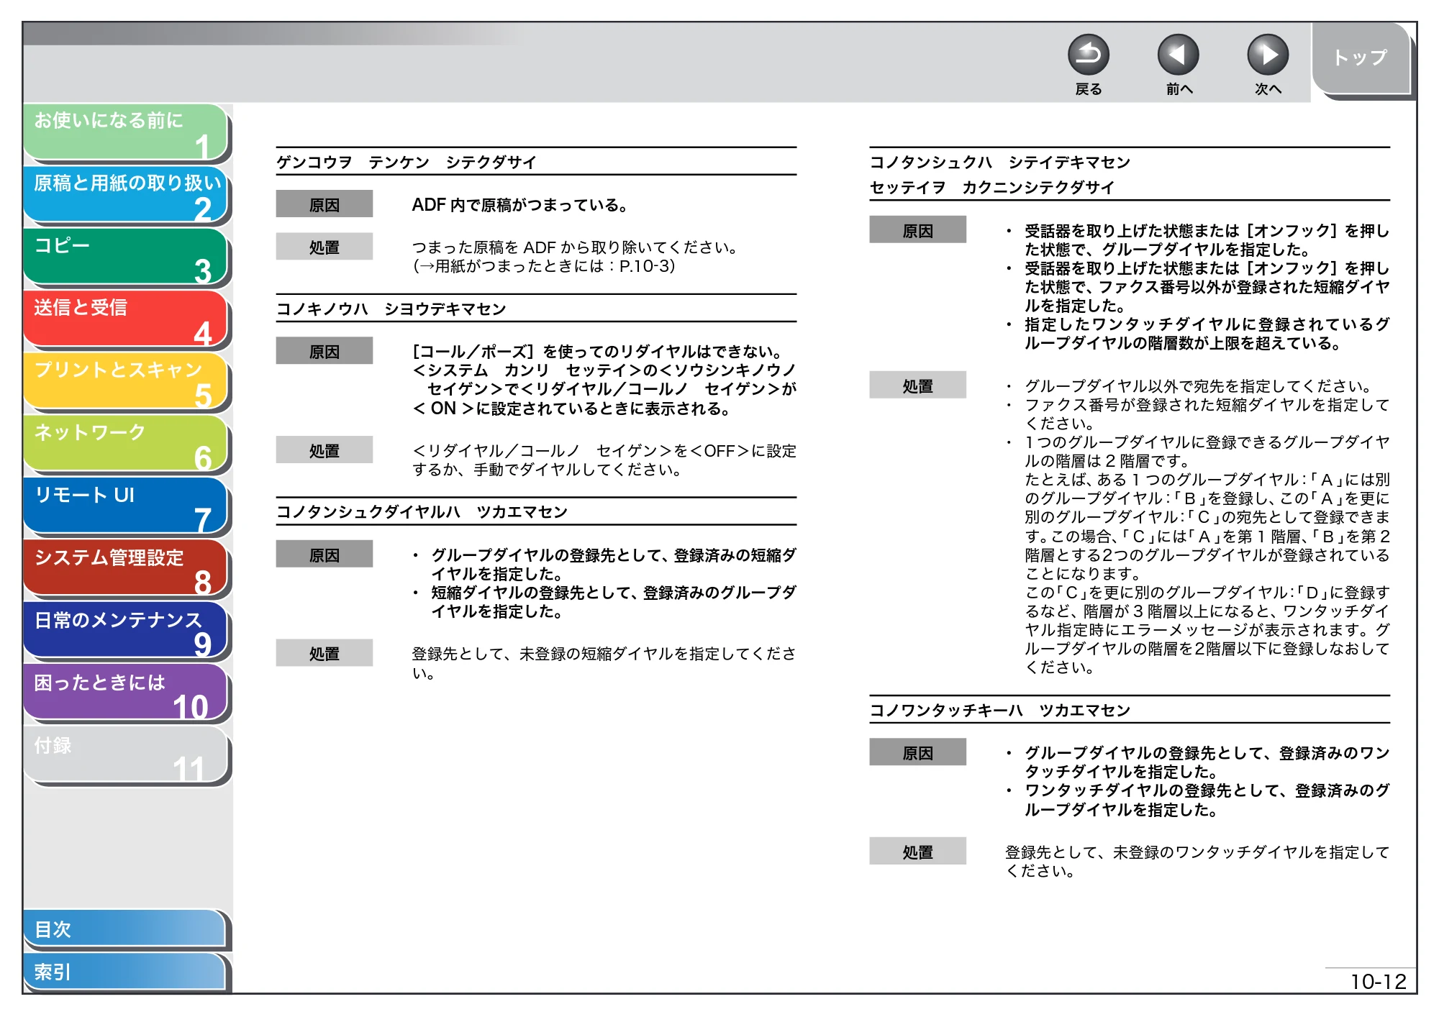Screen dimensions: 1439x1017
Task: Click the page number 10-12
Action: (1378, 982)
